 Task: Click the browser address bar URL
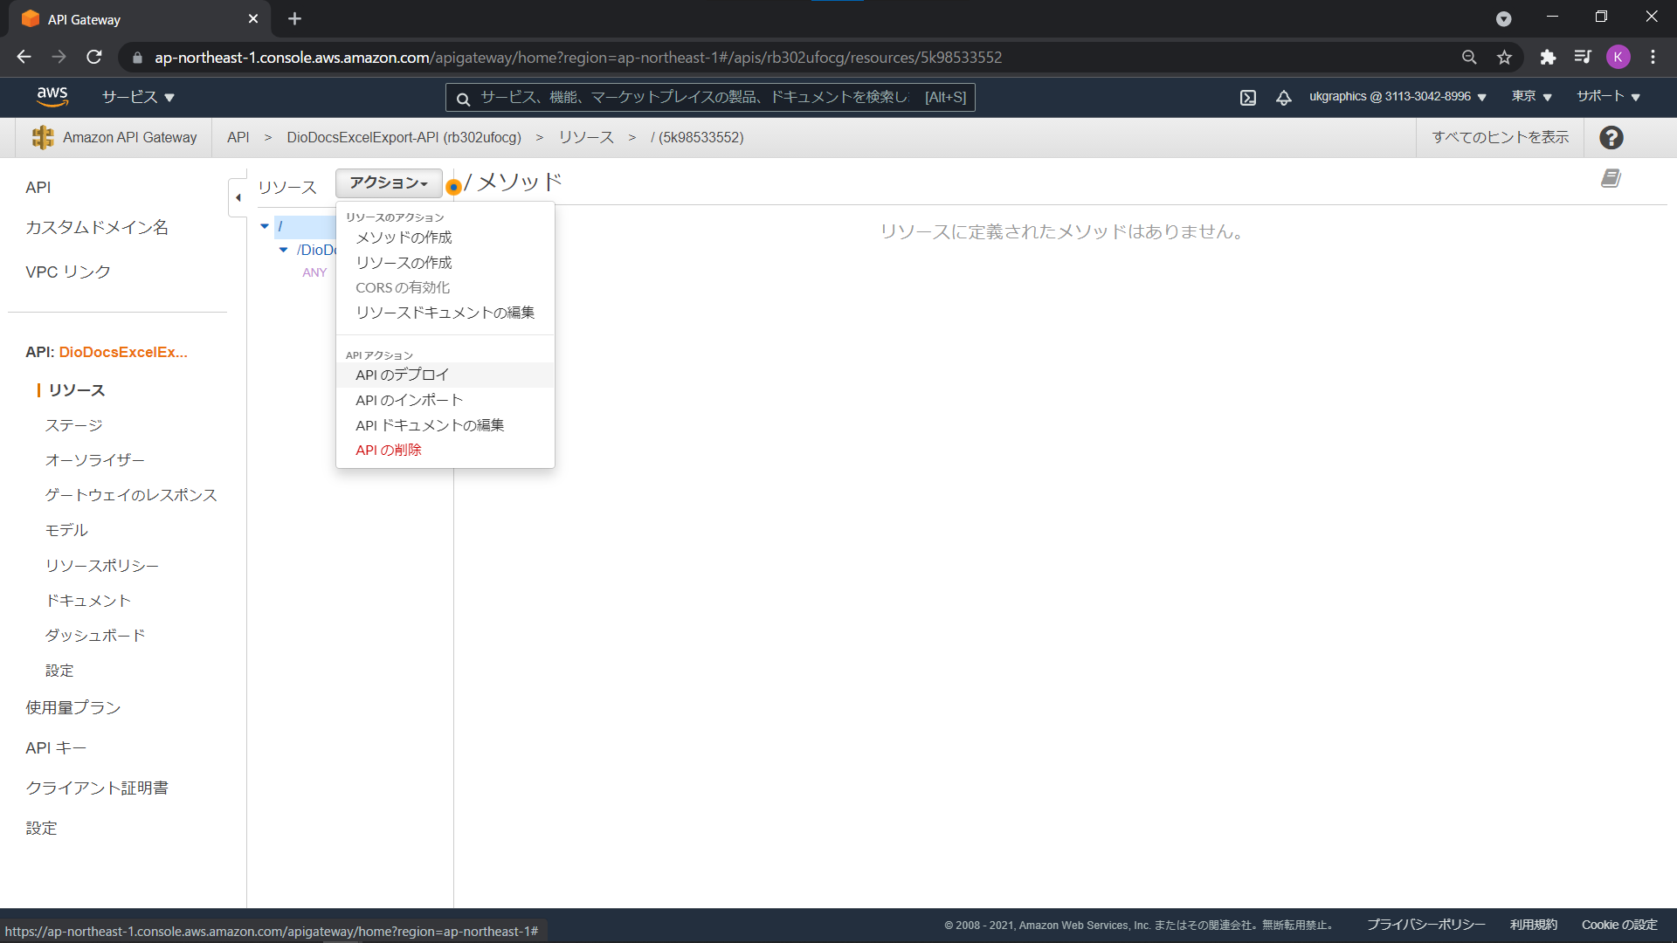tap(578, 58)
